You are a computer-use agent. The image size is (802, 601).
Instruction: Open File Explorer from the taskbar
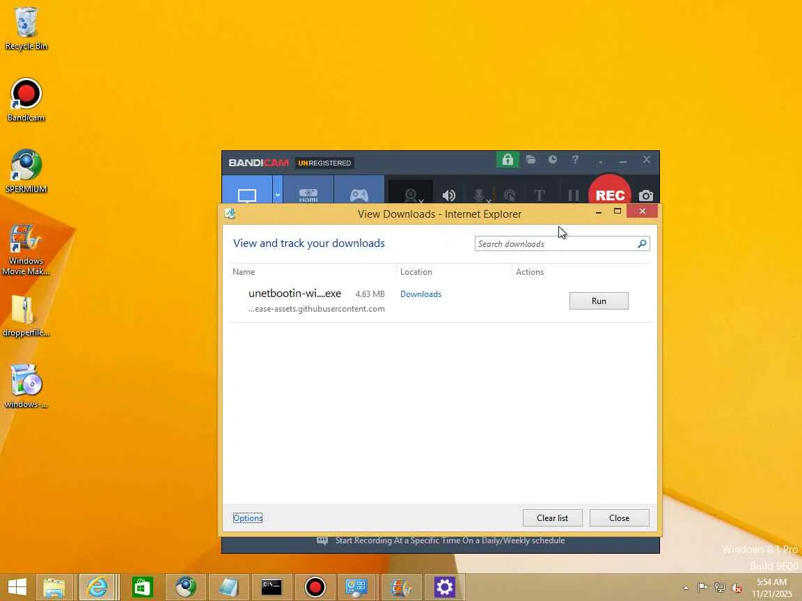pyautogui.click(x=54, y=587)
